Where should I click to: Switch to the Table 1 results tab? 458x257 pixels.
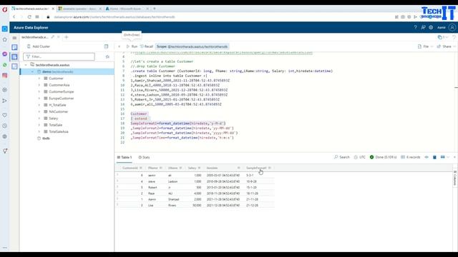[x=125, y=157]
